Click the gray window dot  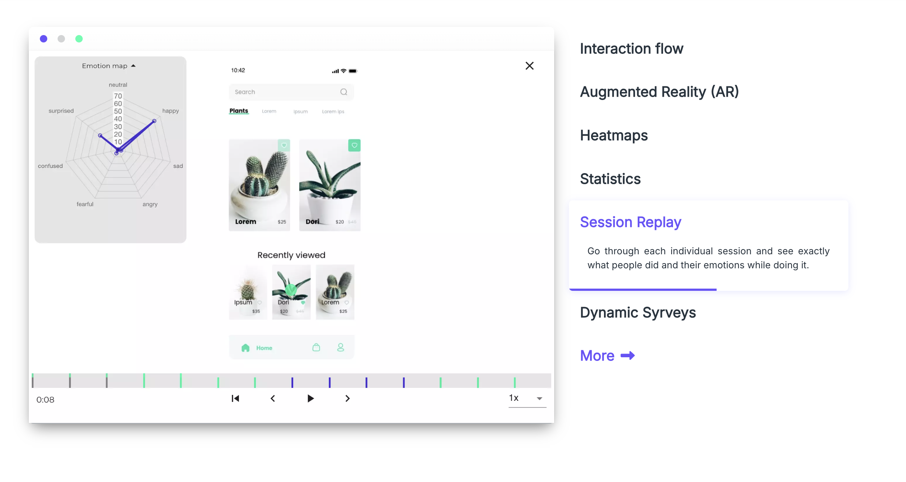pyautogui.click(x=61, y=39)
